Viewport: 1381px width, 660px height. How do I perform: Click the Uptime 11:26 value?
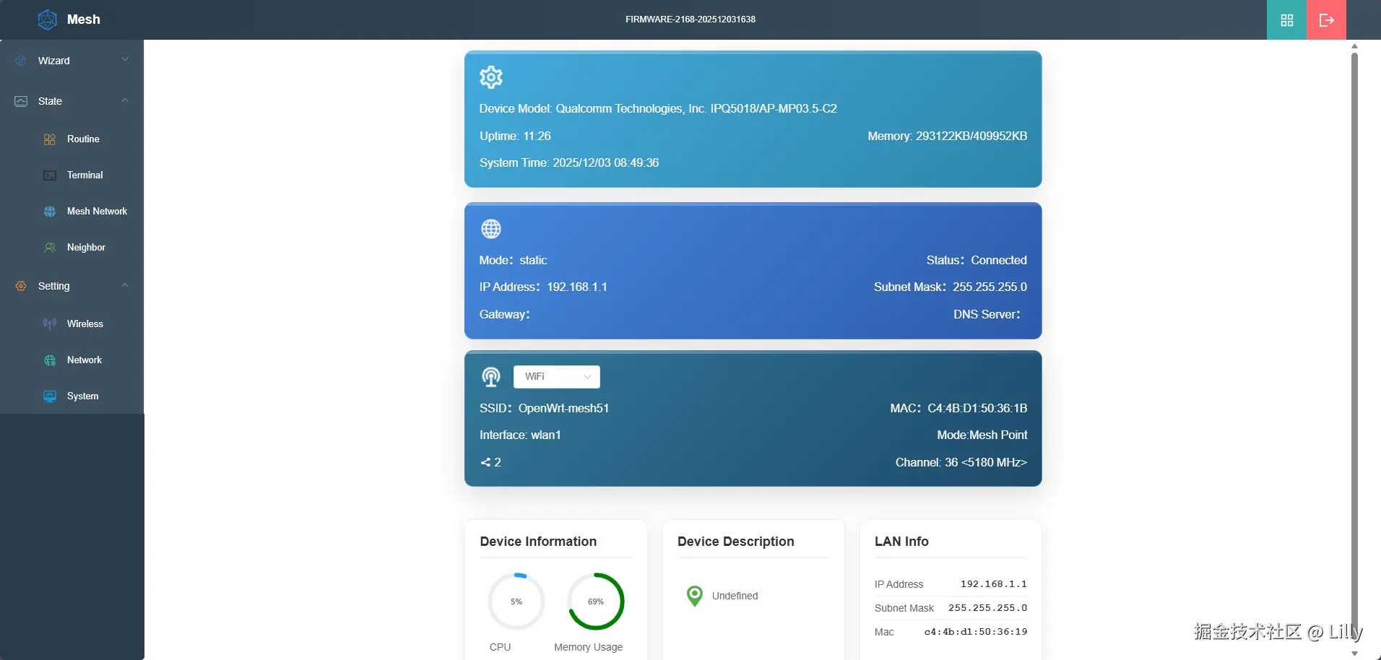pos(515,136)
